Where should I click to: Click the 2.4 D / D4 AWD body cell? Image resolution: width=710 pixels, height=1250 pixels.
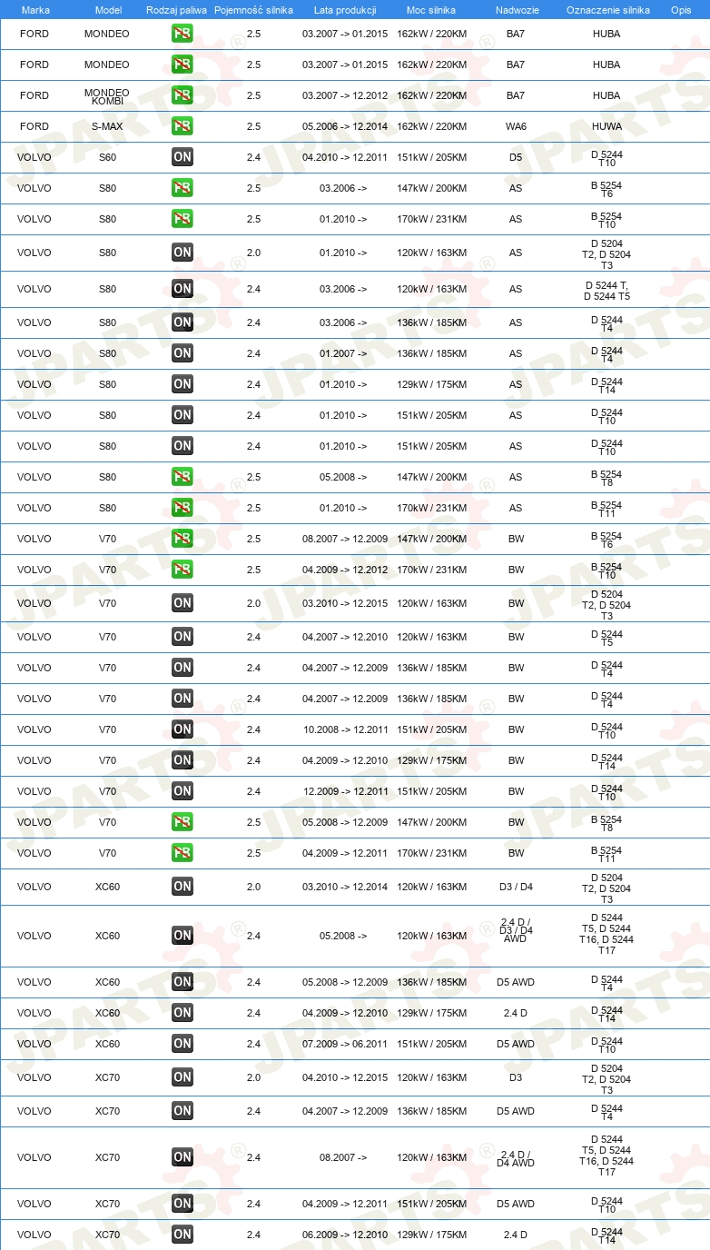(x=516, y=1157)
